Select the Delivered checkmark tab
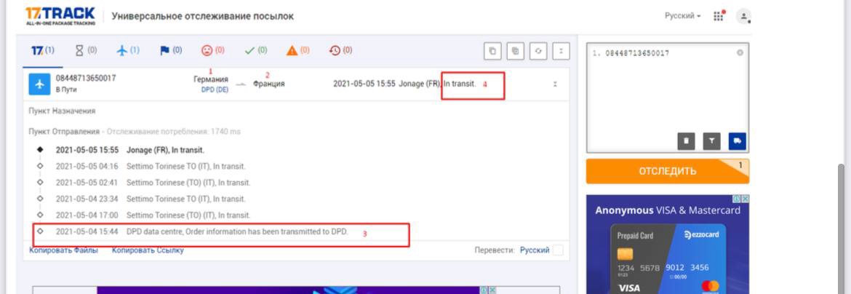The width and height of the screenshot is (851, 294). click(255, 50)
